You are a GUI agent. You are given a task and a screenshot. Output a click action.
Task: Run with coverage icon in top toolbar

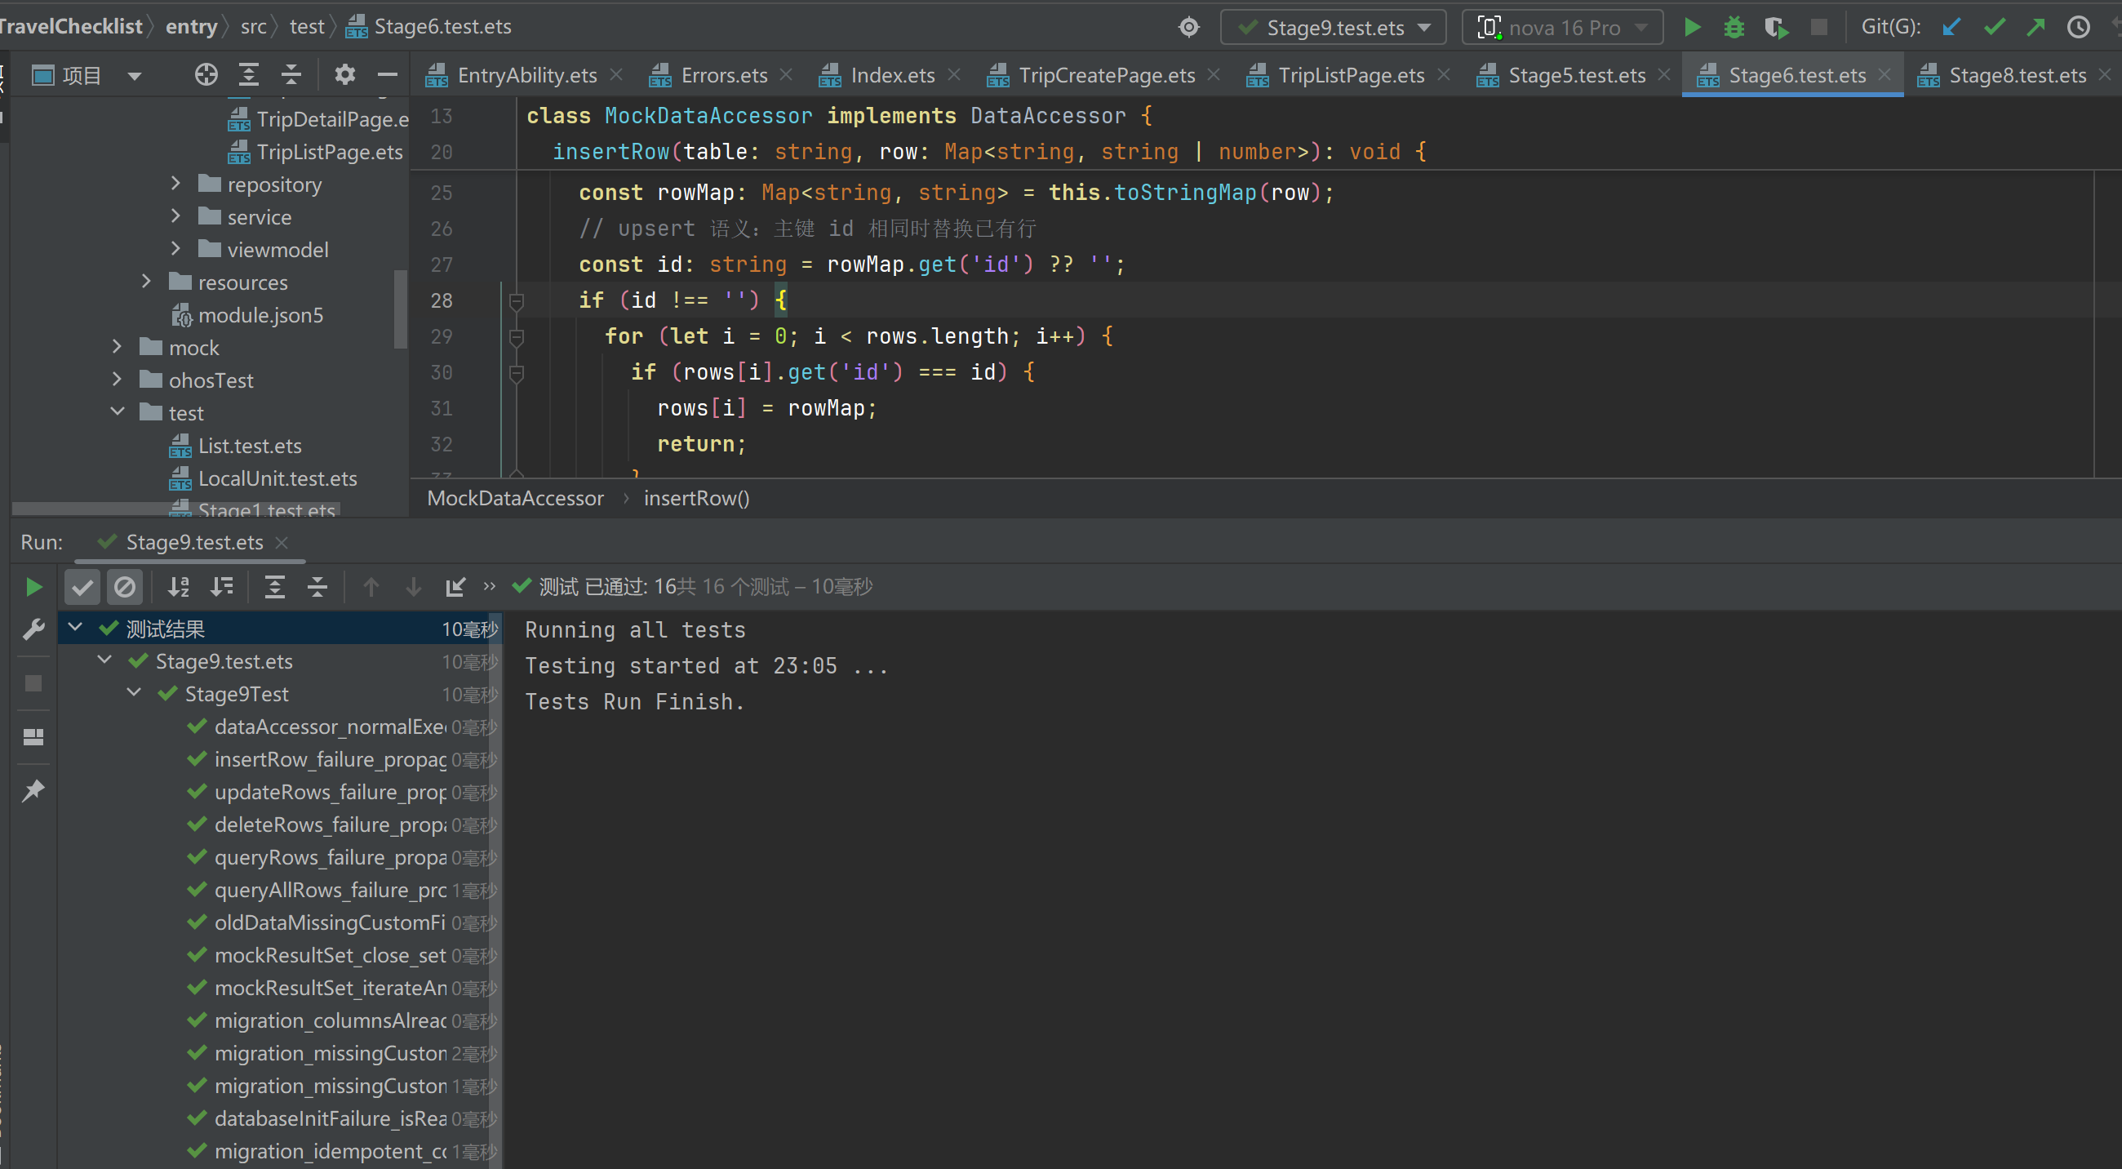point(1776,28)
